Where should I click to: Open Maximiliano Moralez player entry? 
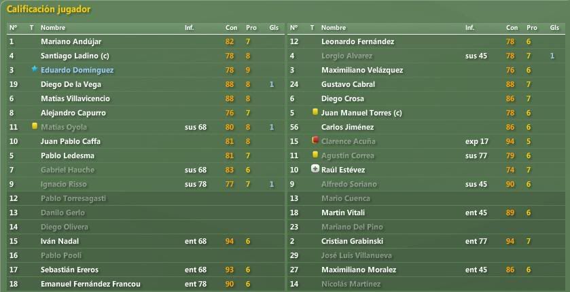359,270
